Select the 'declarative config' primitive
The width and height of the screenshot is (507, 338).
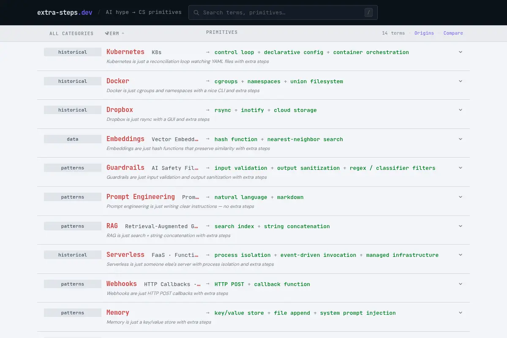click(x=294, y=52)
